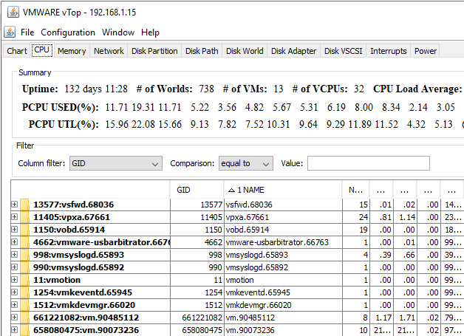464x336 pixels.
Task: Expand the 661221082:vm.90485112 tree node
Action: click(14, 317)
